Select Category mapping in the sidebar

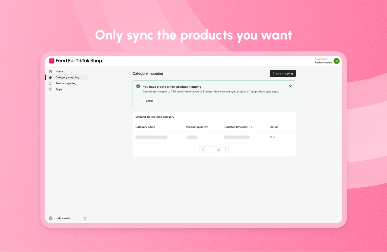pyautogui.click(x=67, y=77)
